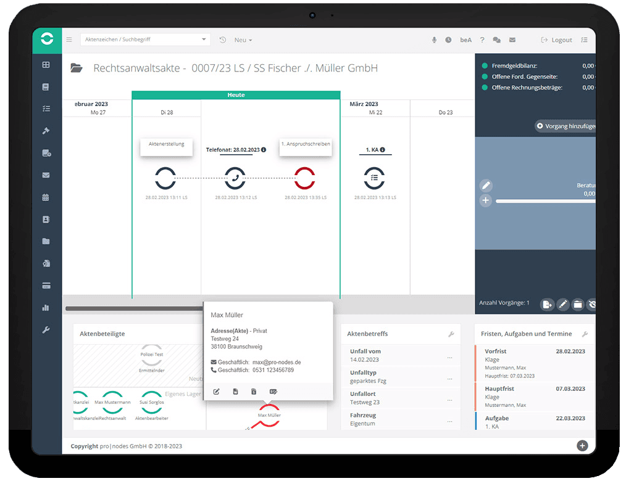Open the checklist icon next to Logout

(x=584, y=40)
